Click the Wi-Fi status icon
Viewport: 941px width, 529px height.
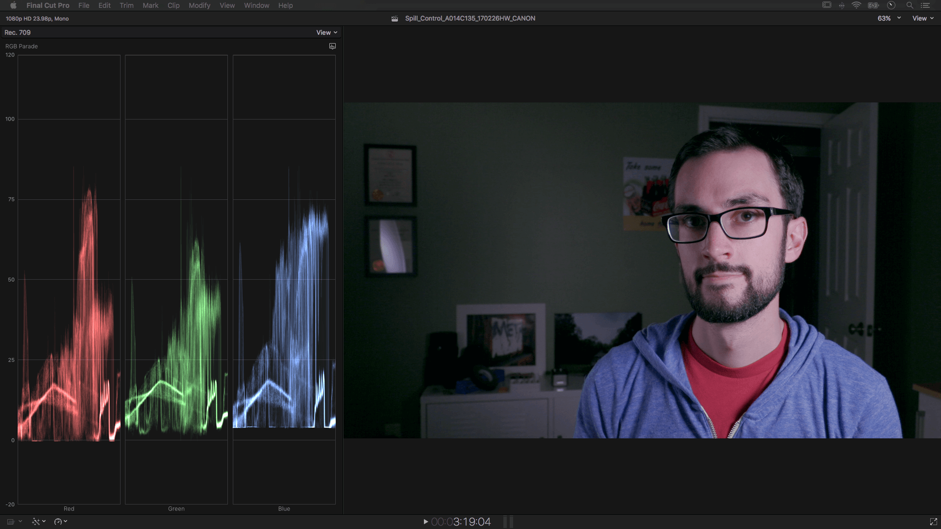pos(856,5)
